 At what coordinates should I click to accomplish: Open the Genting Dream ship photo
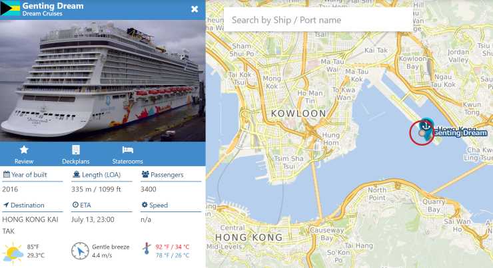[x=103, y=80]
